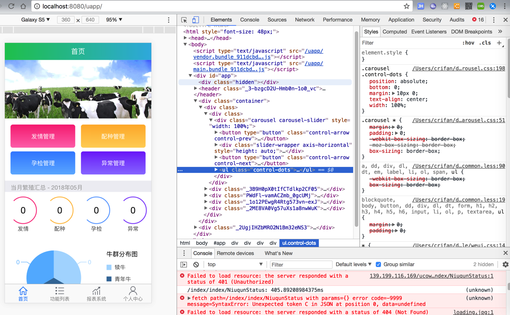Viewport: 510px width, 315px height.
Task: Click the 犊牛 legend color swatch
Action: (109, 267)
